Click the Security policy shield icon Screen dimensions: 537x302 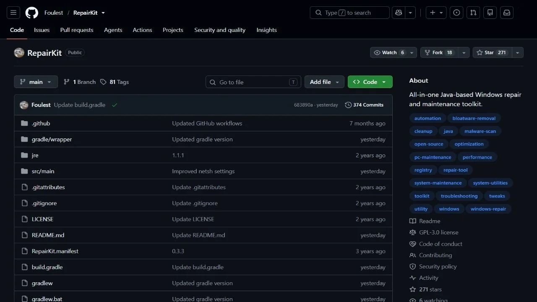point(413,266)
